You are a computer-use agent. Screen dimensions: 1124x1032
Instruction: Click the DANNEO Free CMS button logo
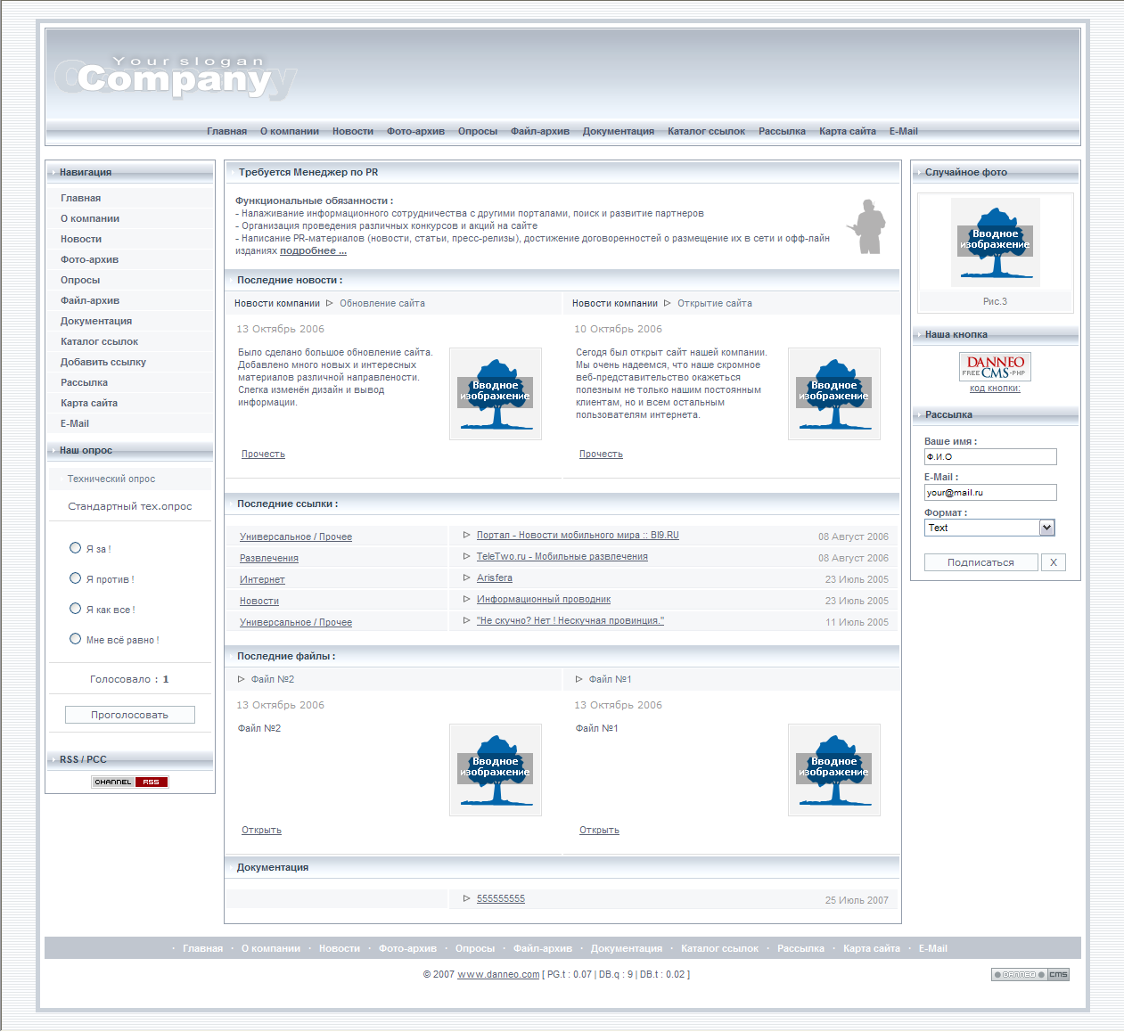[x=995, y=366]
